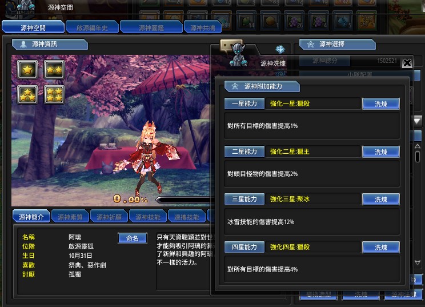Select the three-star filter button
The height and width of the screenshot is (307, 425).
[x=27, y=95]
